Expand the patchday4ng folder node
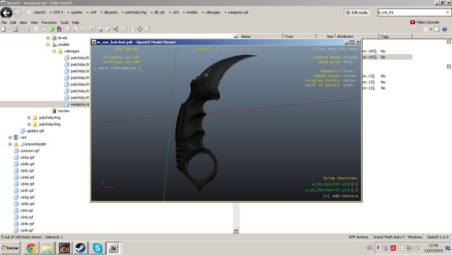The width and height of the screenshot is (452, 255). pos(29,117)
